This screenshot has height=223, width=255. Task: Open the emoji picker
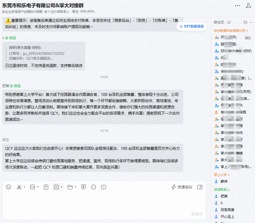8,187
